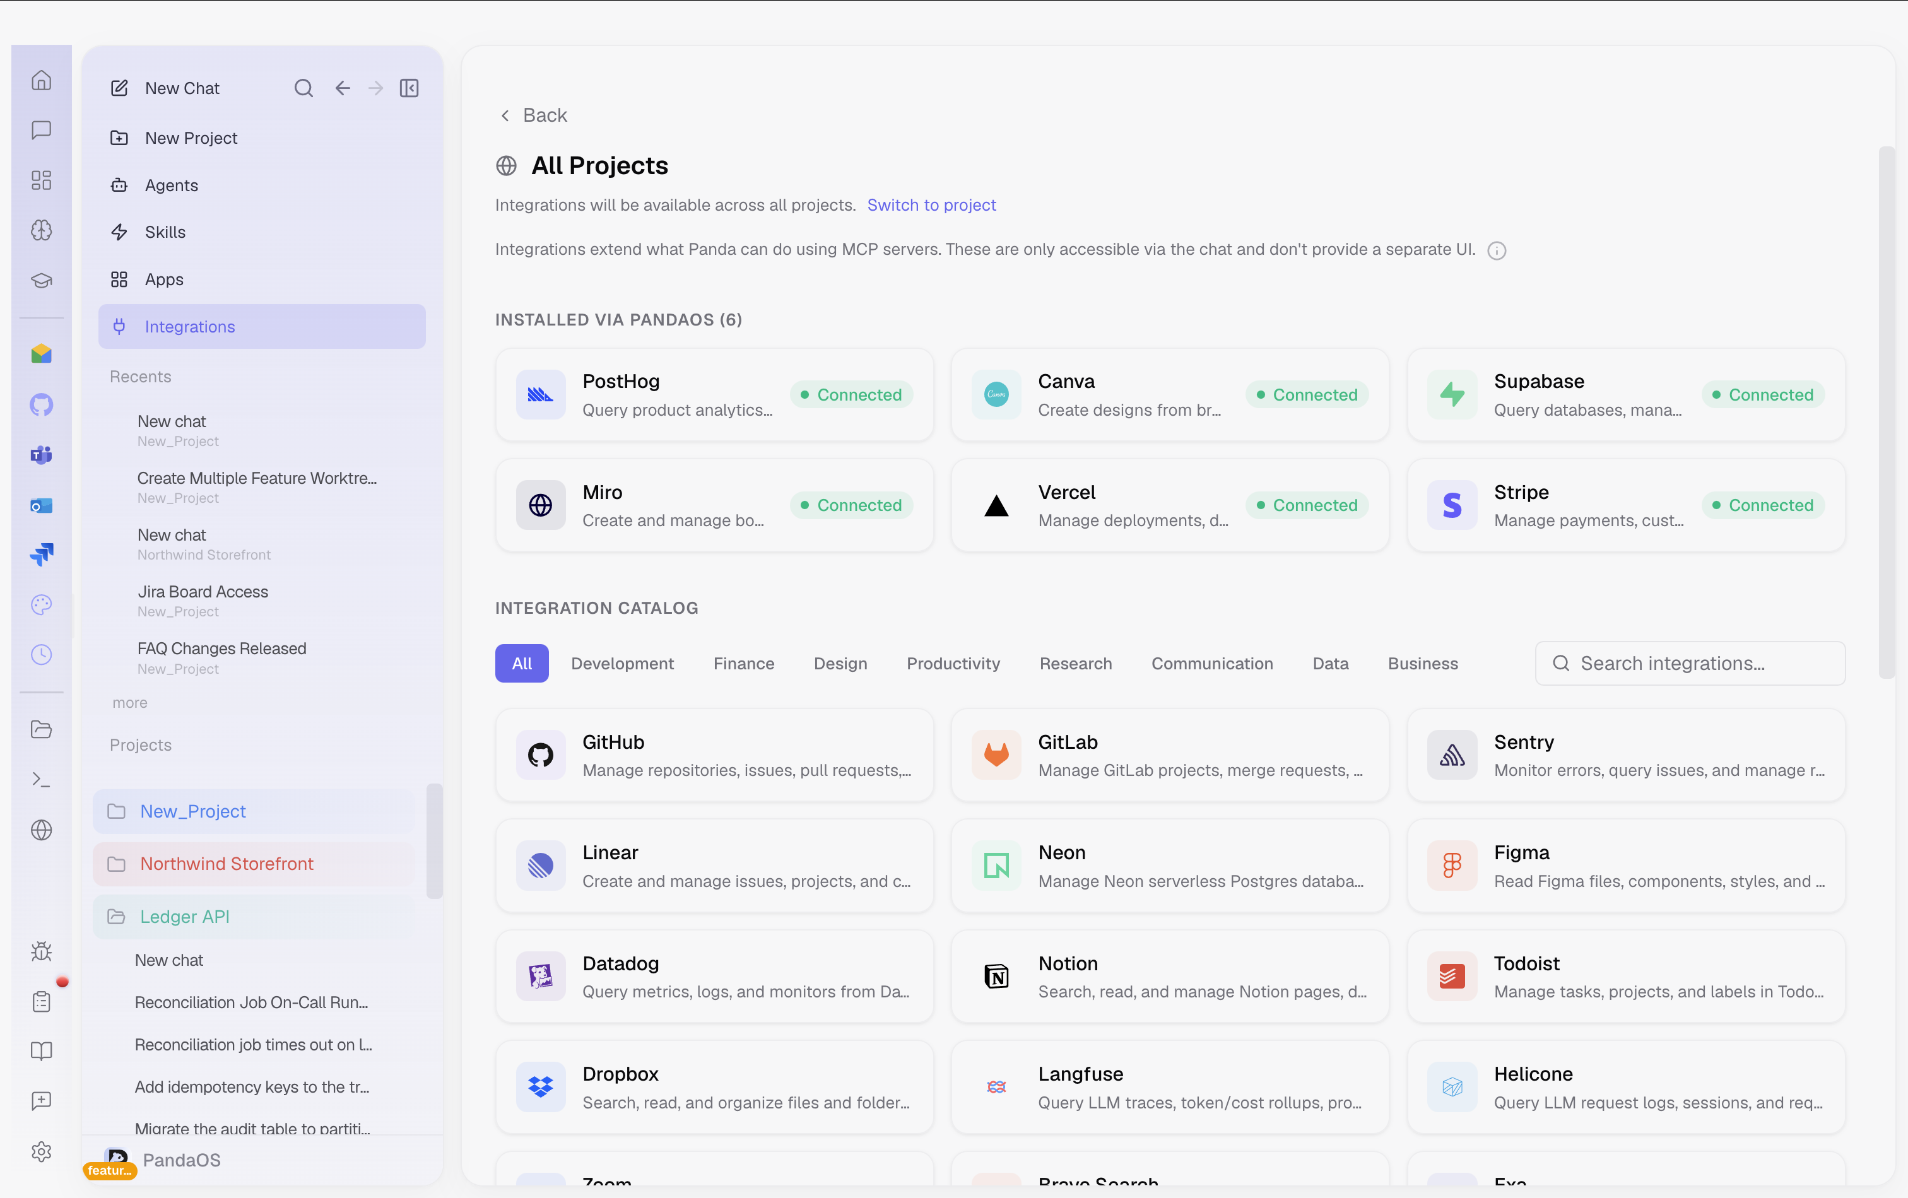Expand the Ledger API project folder

click(254, 917)
